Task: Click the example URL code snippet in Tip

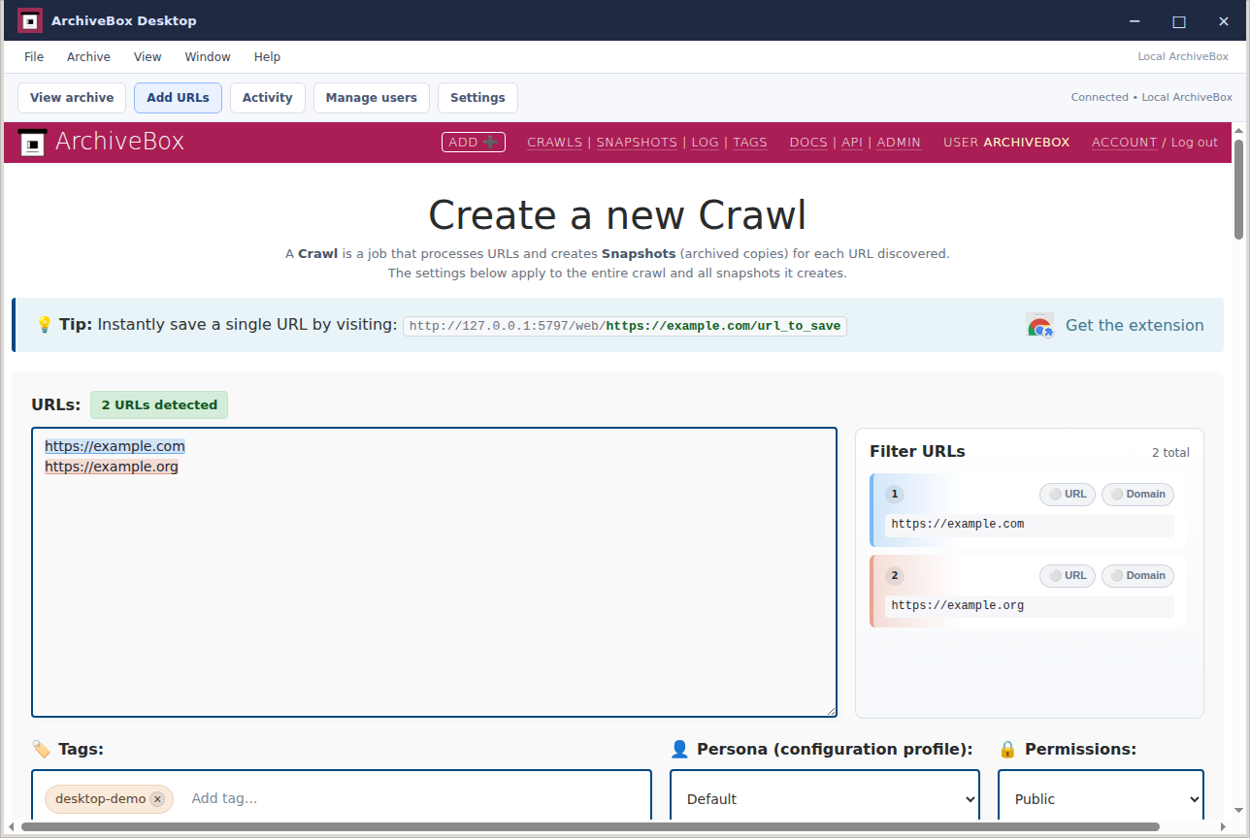Action: (x=625, y=326)
